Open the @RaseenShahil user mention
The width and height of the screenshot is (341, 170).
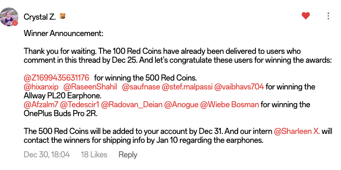coord(90,87)
